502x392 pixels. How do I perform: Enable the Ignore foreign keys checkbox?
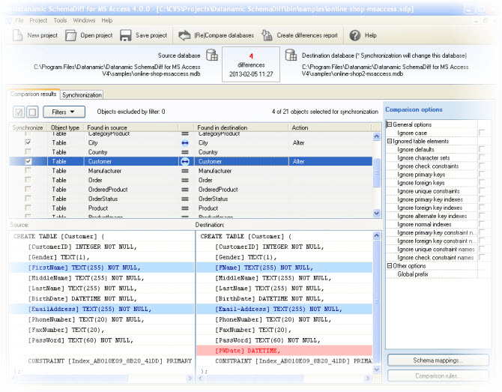482,182
